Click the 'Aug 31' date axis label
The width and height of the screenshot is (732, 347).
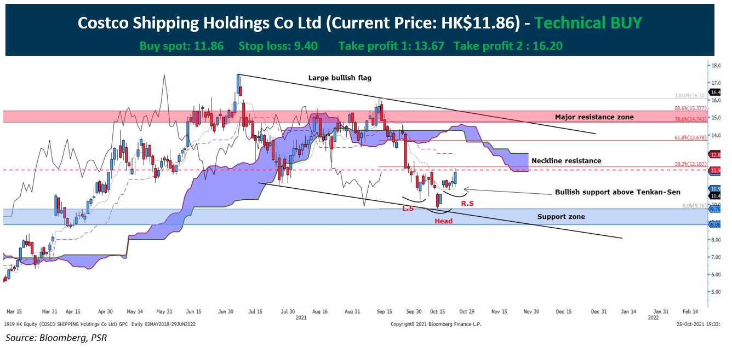(x=352, y=311)
